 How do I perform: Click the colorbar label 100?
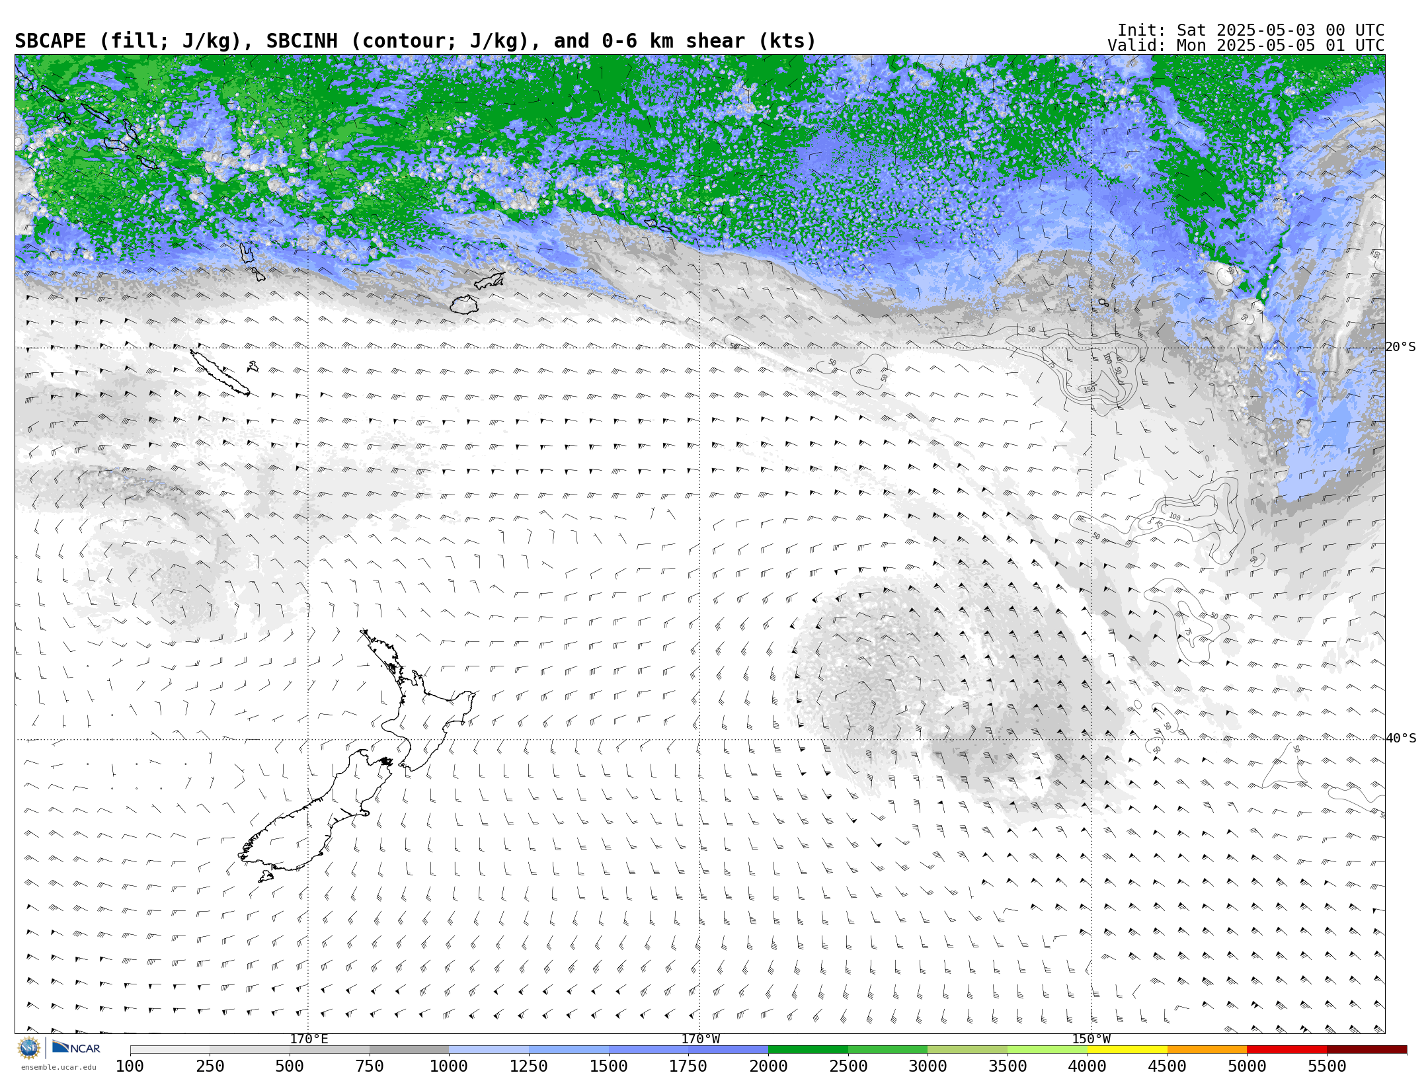(x=130, y=1066)
